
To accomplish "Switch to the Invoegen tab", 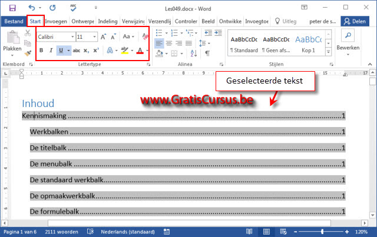I will pyautogui.click(x=56, y=21).
